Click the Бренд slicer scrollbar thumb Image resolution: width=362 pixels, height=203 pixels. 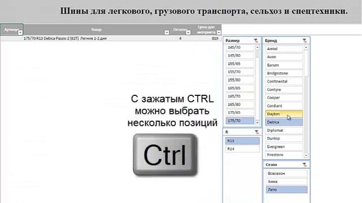306,63
